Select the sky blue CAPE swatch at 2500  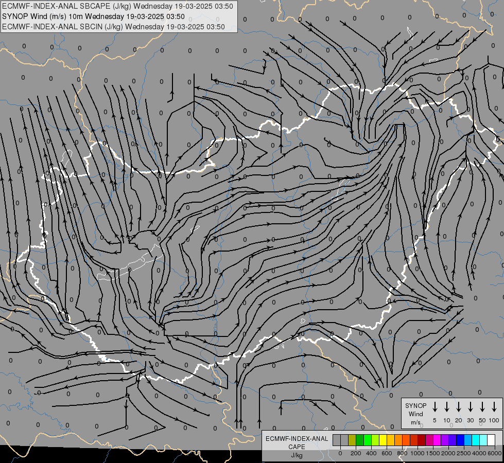[468, 440]
